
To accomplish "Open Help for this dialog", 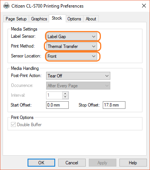I will pos(133,163).
